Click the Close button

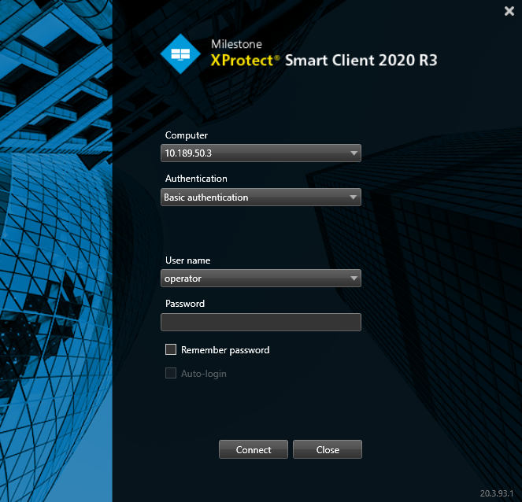pos(328,449)
